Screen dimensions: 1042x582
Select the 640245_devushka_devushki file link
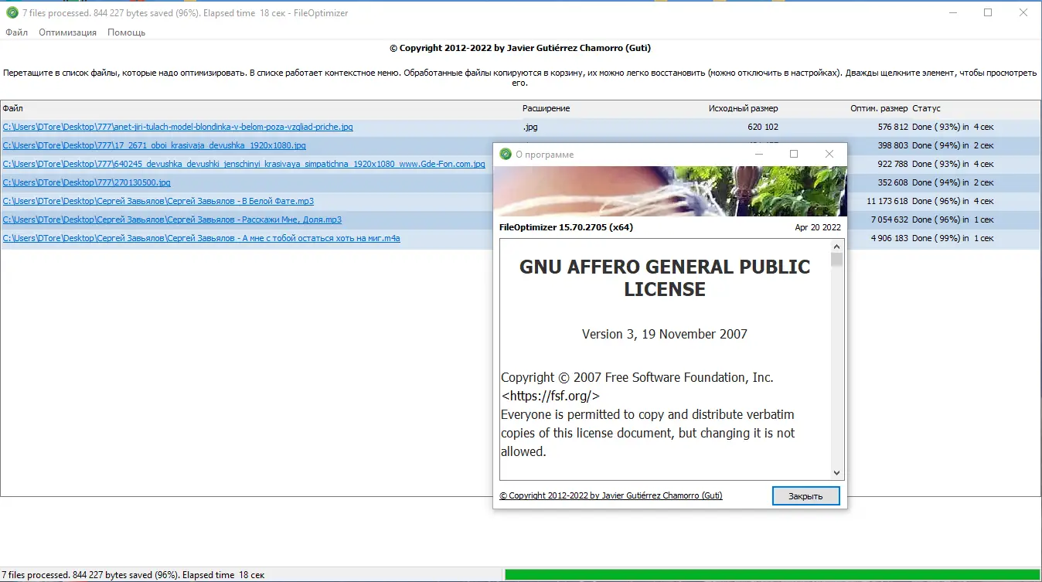tap(243, 164)
